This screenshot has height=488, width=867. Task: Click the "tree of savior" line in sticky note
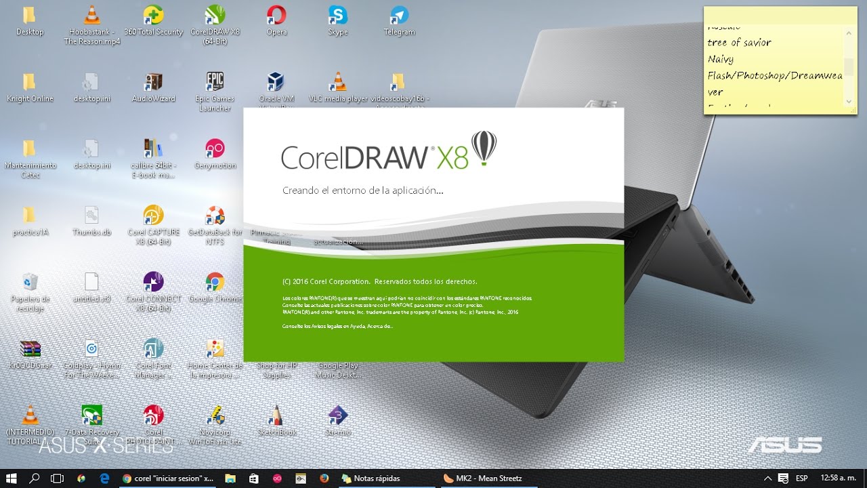(x=740, y=43)
